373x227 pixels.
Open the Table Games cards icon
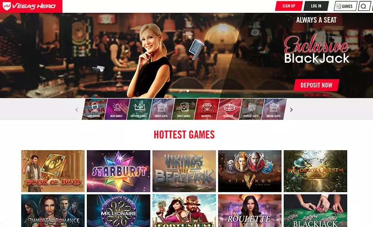tap(184, 109)
